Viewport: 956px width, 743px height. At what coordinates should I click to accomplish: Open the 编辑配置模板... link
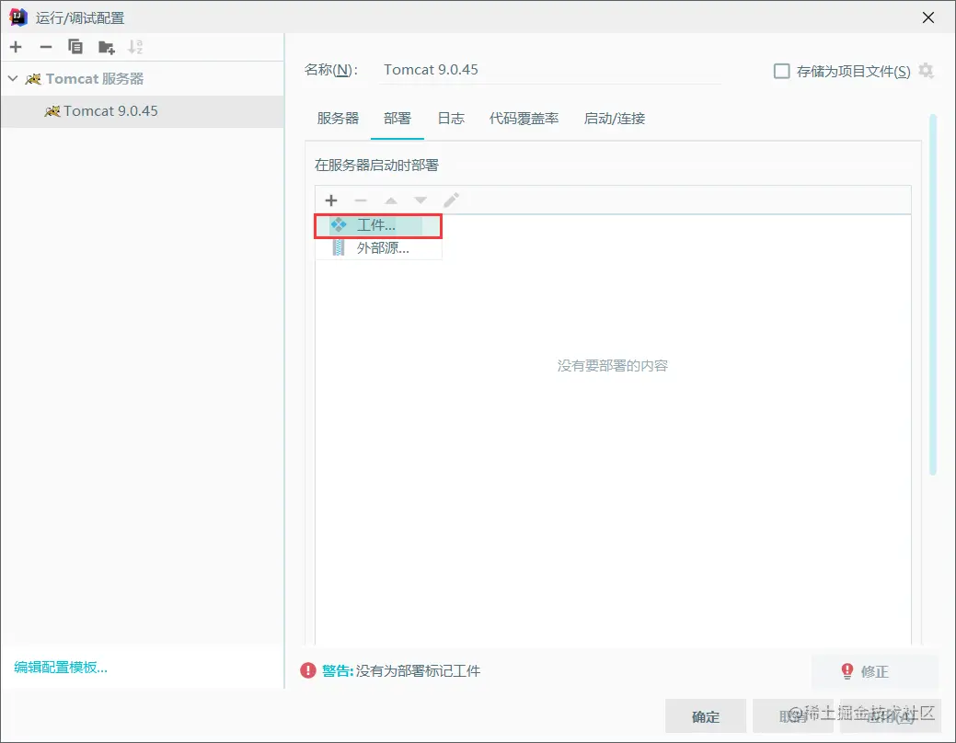[x=61, y=668]
